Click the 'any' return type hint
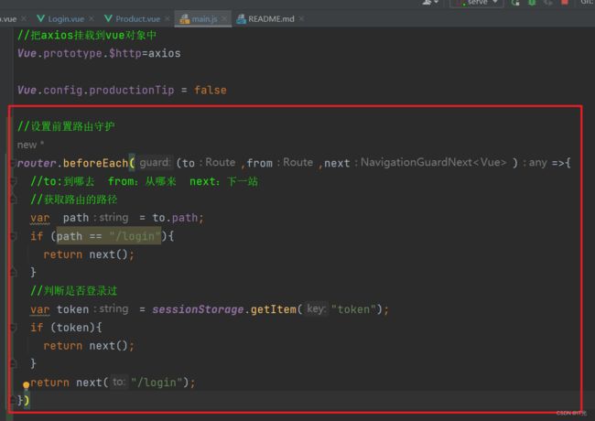 [537, 162]
